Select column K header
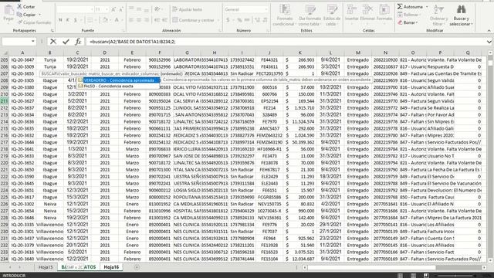 tap(299, 53)
